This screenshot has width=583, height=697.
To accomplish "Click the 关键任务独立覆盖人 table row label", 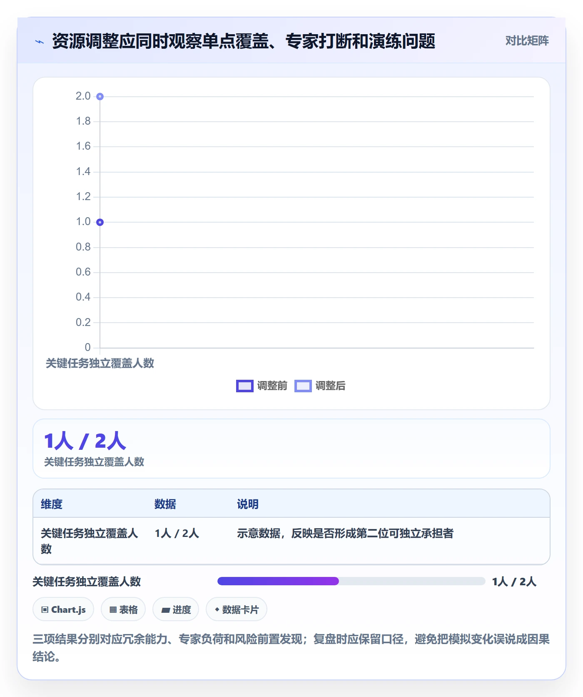I will (90, 541).
